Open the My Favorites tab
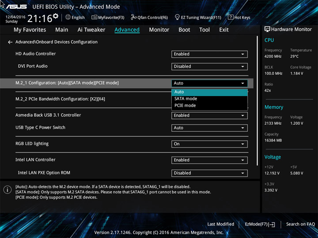The height and width of the screenshot is (238, 318). click(x=30, y=30)
